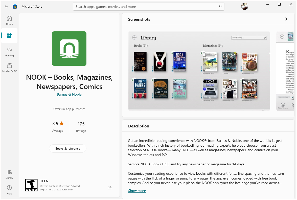Viewport: 297px width, 200px height.
Task: Click the Microsoft Store title text
Action: [x=32, y=6]
